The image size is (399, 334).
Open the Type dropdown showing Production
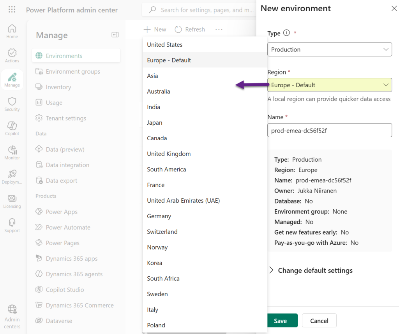click(330, 49)
